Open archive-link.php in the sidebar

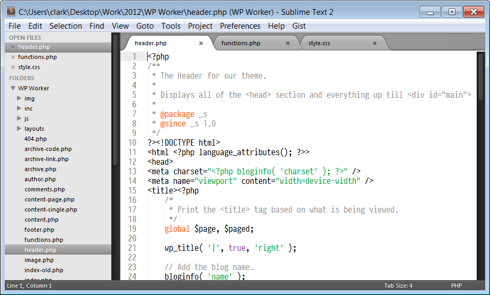coord(46,159)
